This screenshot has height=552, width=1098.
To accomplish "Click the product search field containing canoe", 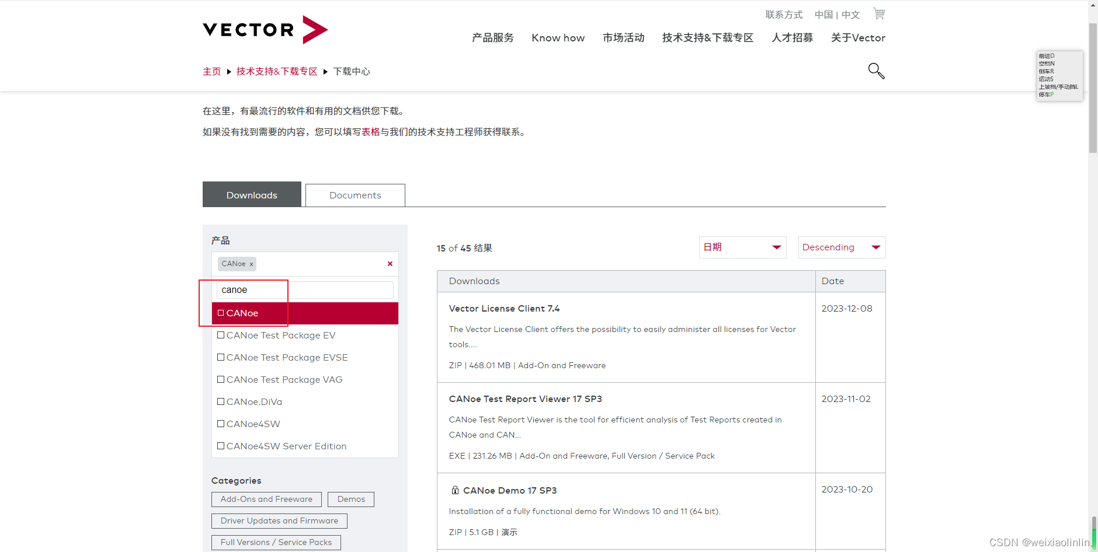I will pyautogui.click(x=305, y=290).
